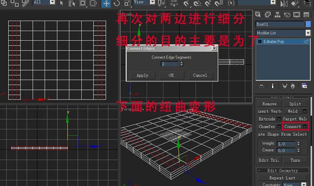314x186 pixels.
Task: Click the Box01 object color swatch
Action: coord(308,24)
